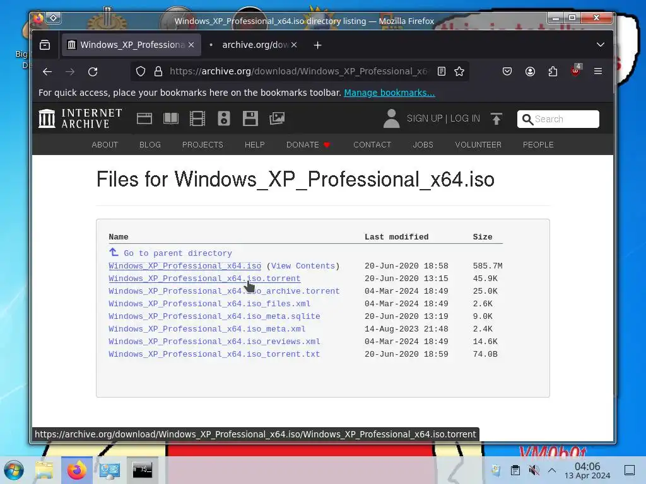Image resolution: width=646 pixels, height=484 pixels.
Task: Close the Windows_XP_Professional tab
Action: (191, 45)
